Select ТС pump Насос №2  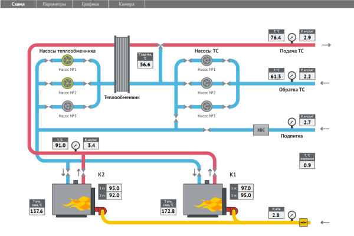click(x=206, y=84)
